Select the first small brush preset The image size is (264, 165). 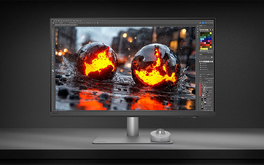point(200,62)
